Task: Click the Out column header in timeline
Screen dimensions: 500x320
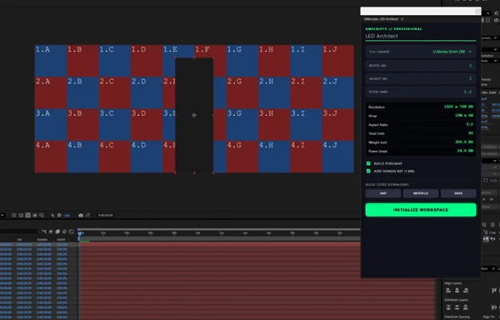Action: click(x=19, y=240)
